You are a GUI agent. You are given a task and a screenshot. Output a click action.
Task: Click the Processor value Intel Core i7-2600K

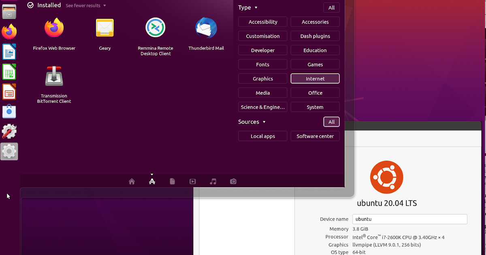coord(399,237)
